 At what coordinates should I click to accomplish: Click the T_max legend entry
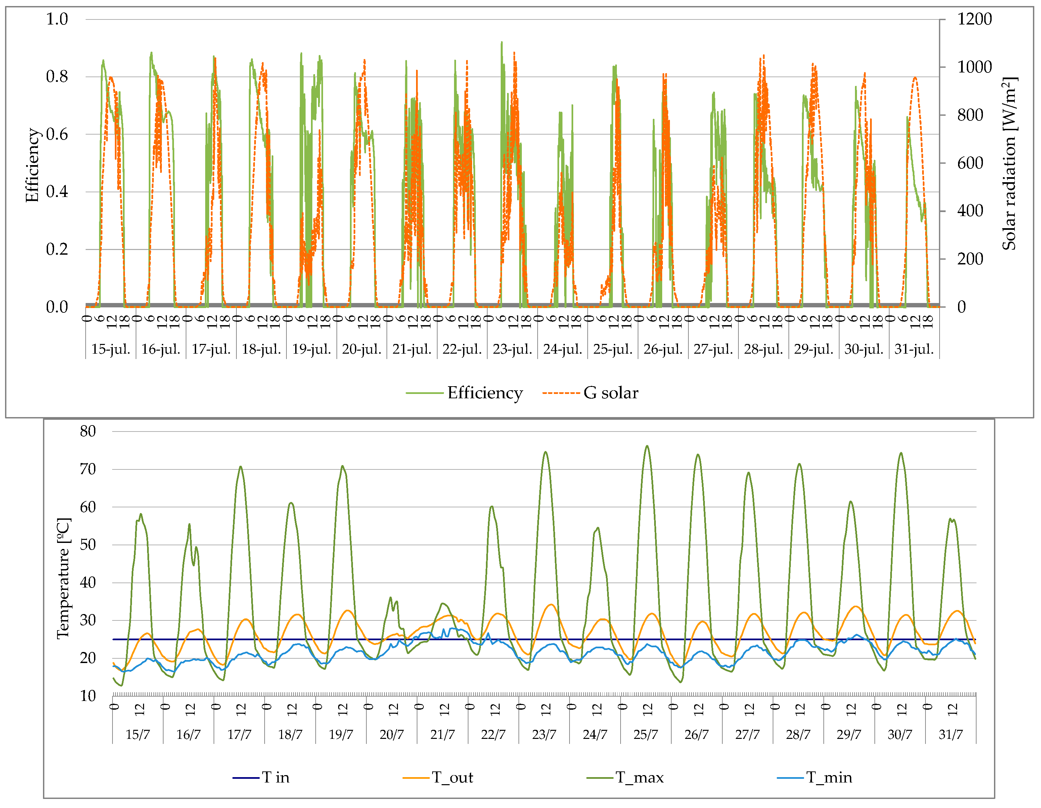[639, 777]
